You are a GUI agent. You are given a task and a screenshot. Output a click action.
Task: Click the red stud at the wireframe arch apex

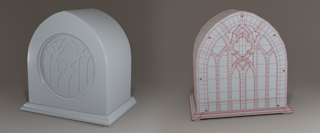242,16
